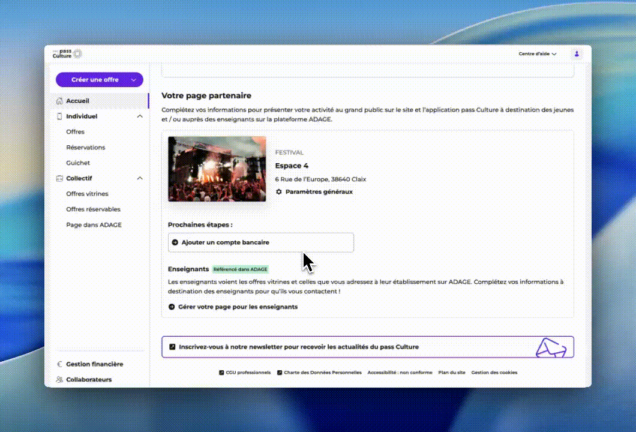The width and height of the screenshot is (636, 432).
Task: Click Ajouter un compte bancaire
Action: point(261,242)
